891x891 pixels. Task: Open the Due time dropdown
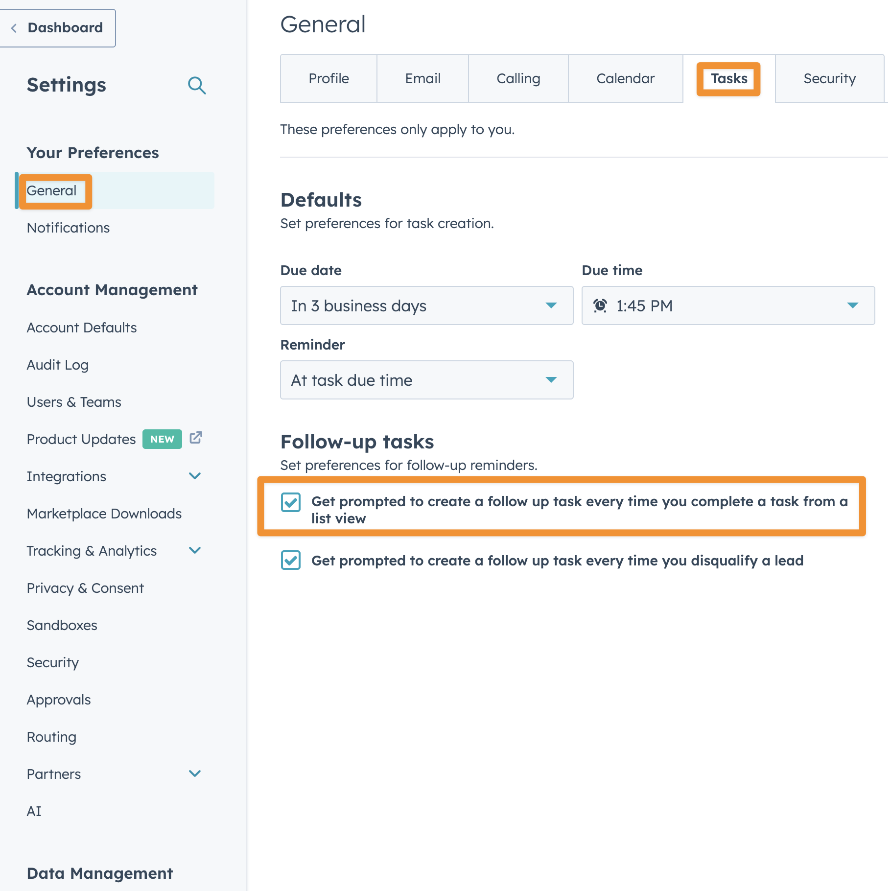pos(727,306)
